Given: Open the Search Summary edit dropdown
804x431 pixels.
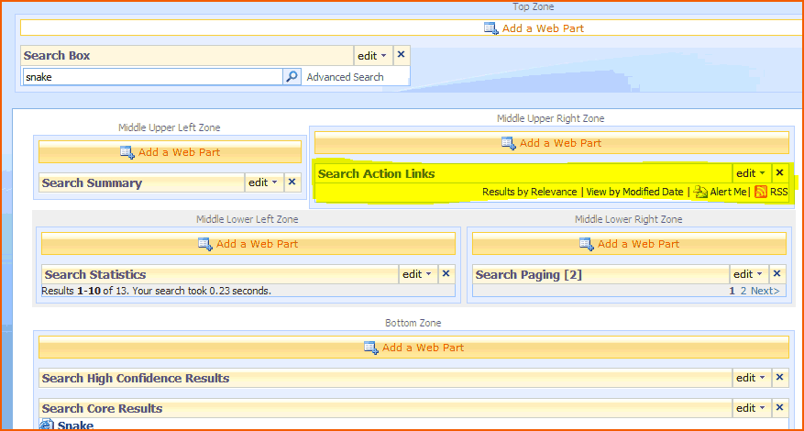Looking at the screenshot, I should (263, 182).
